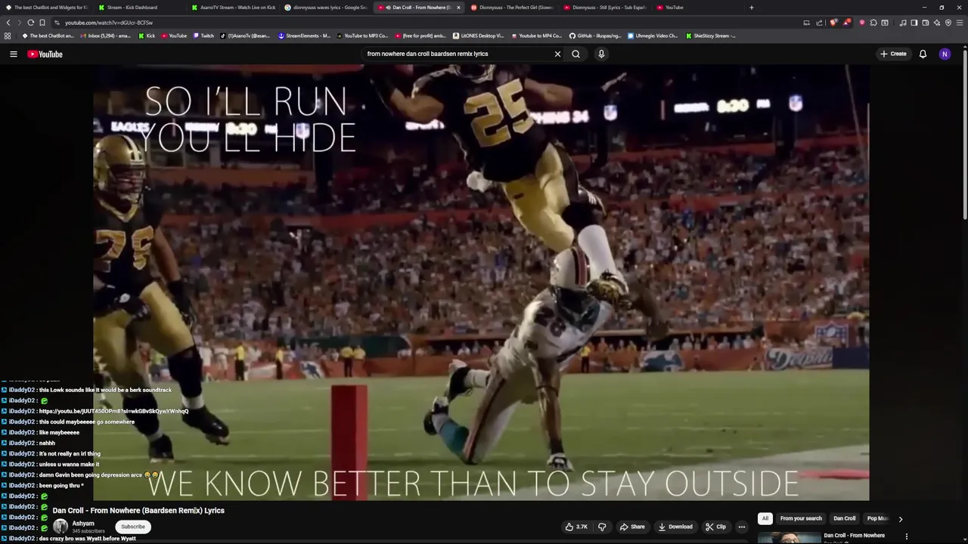Viewport: 968px width, 544px height.
Task: Open the Create menu button
Action: tap(893, 54)
